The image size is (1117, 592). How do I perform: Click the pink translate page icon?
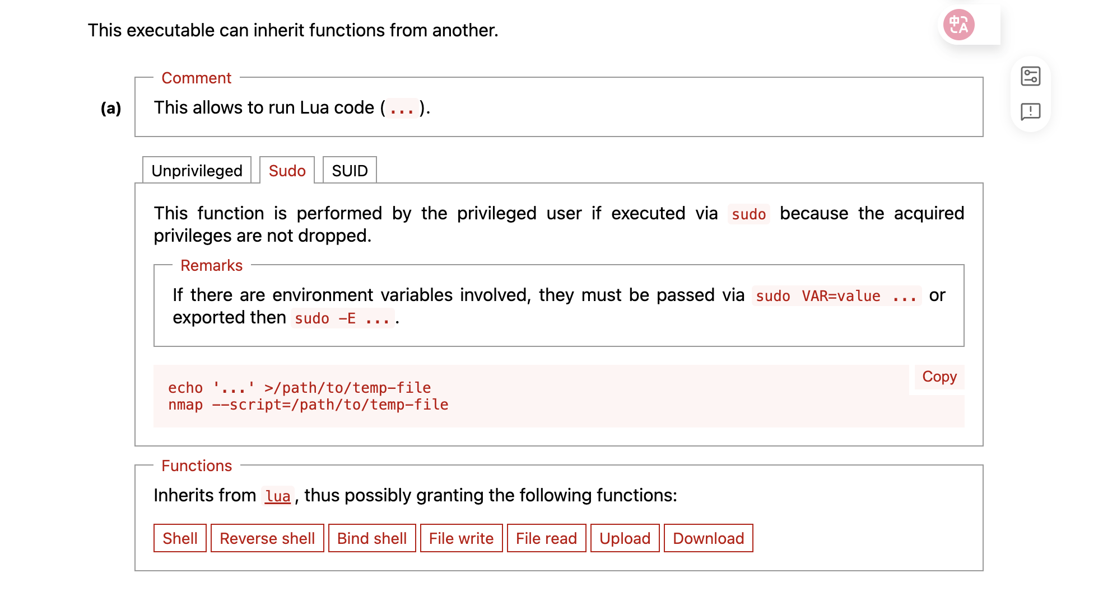tap(958, 25)
